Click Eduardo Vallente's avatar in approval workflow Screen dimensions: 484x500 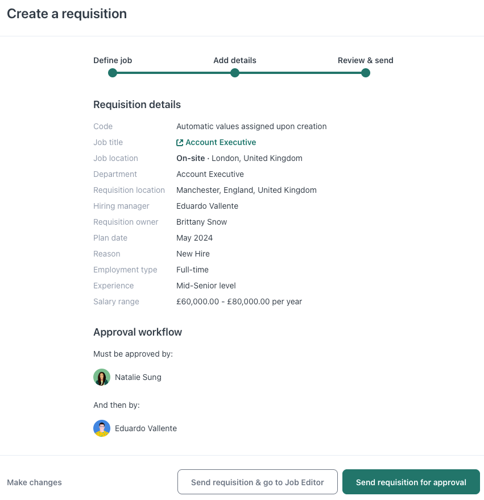click(102, 428)
